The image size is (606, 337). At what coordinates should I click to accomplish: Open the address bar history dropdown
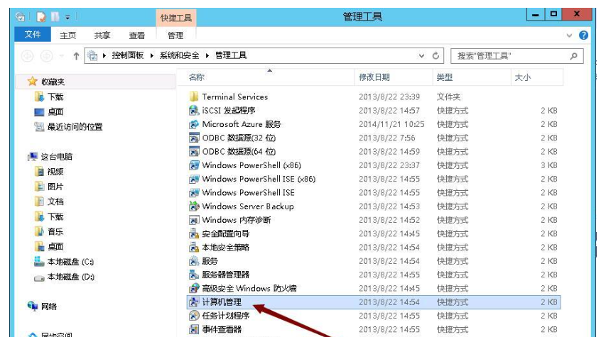421,55
